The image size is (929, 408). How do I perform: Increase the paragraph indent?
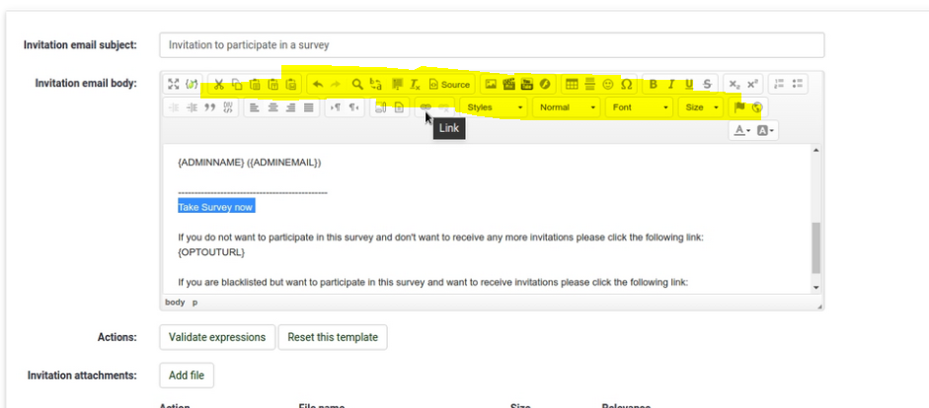click(192, 107)
